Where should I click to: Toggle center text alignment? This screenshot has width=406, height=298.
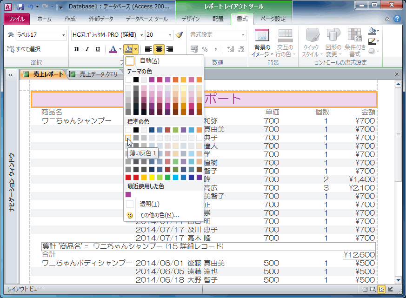159,49
